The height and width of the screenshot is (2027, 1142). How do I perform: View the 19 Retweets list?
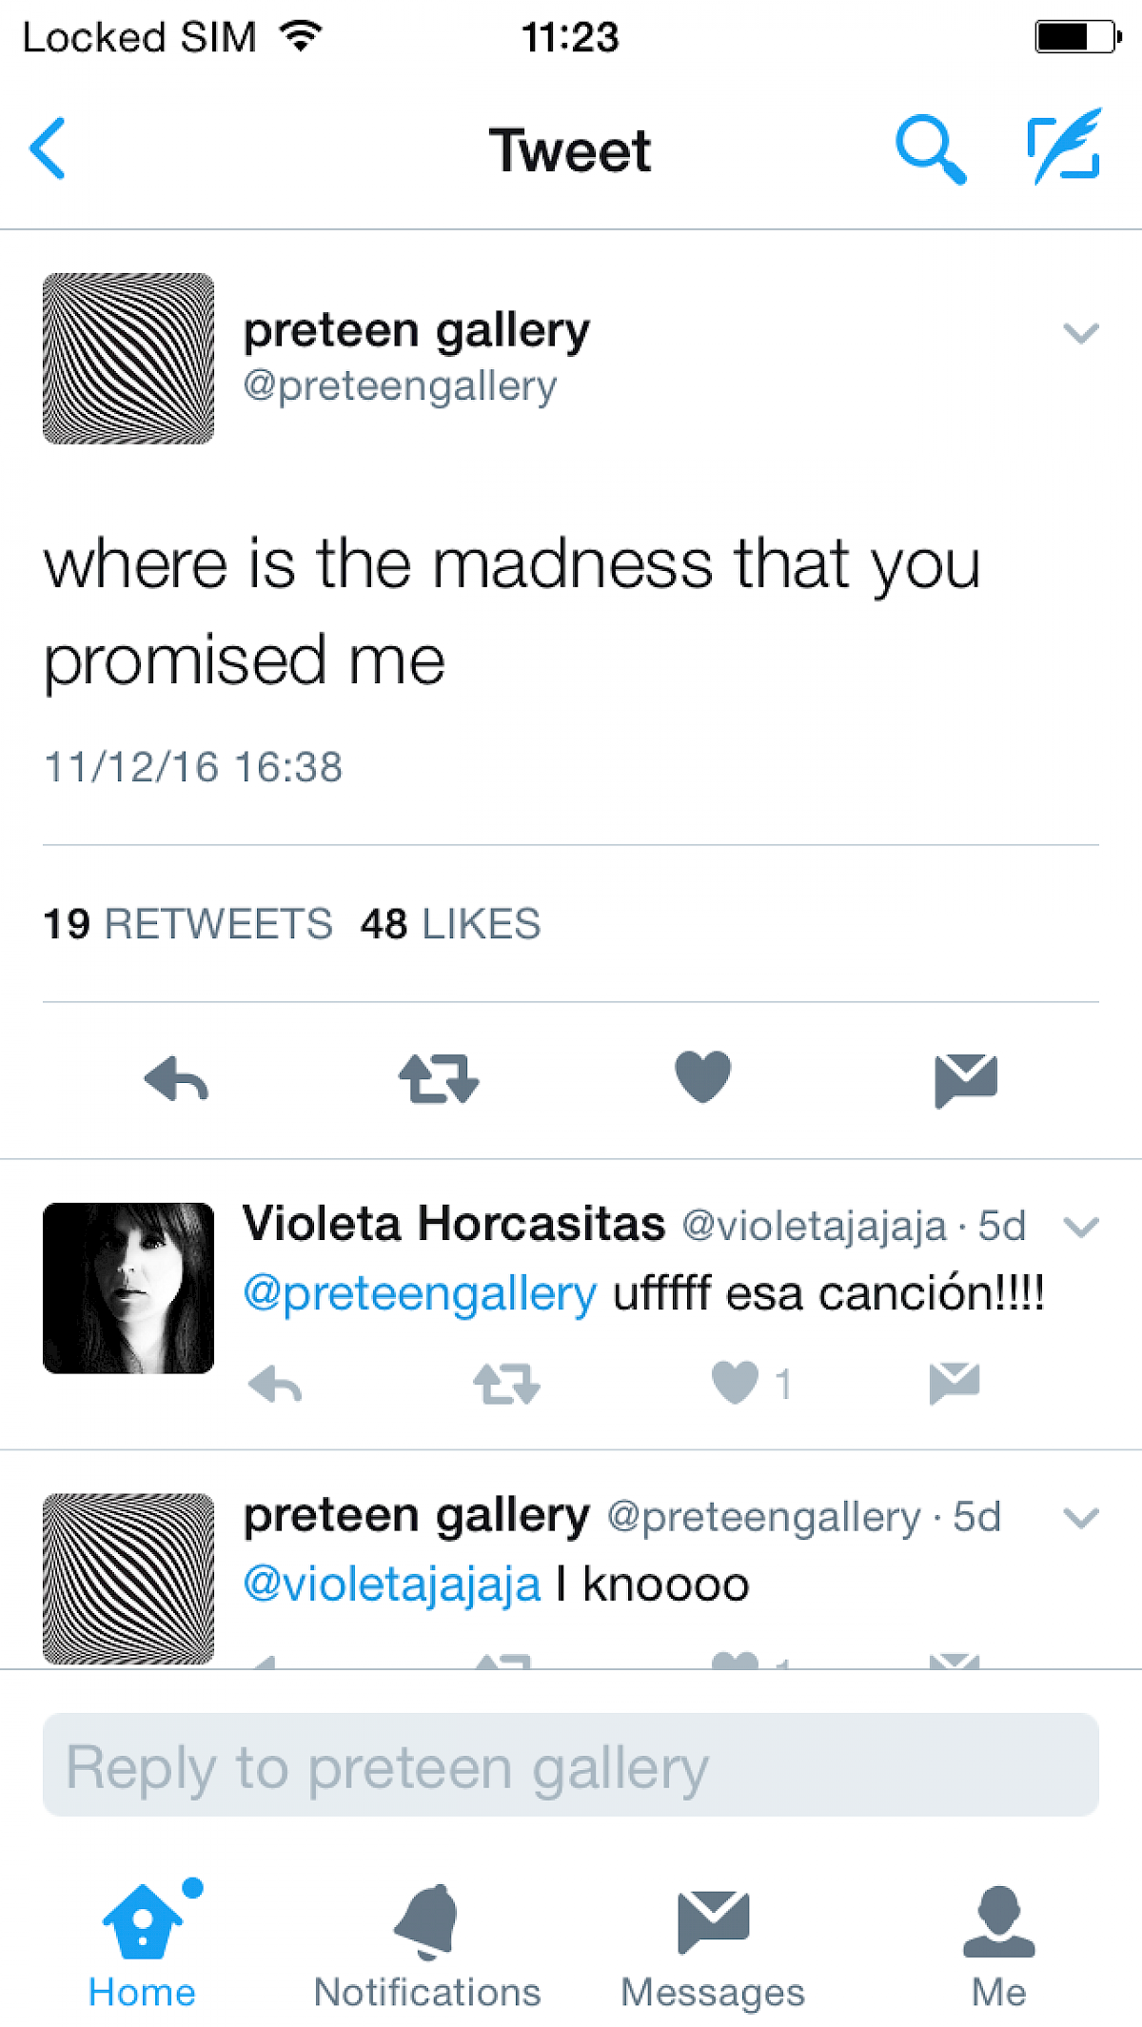pyautogui.click(x=188, y=924)
